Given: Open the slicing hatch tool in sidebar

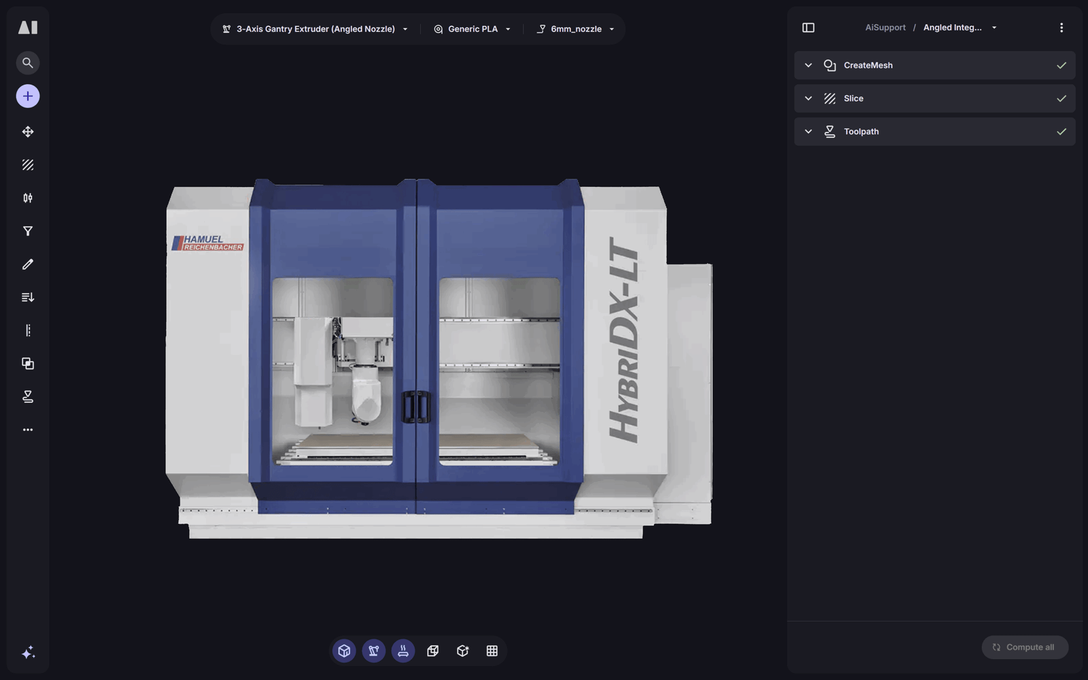Looking at the screenshot, I should click(27, 164).
